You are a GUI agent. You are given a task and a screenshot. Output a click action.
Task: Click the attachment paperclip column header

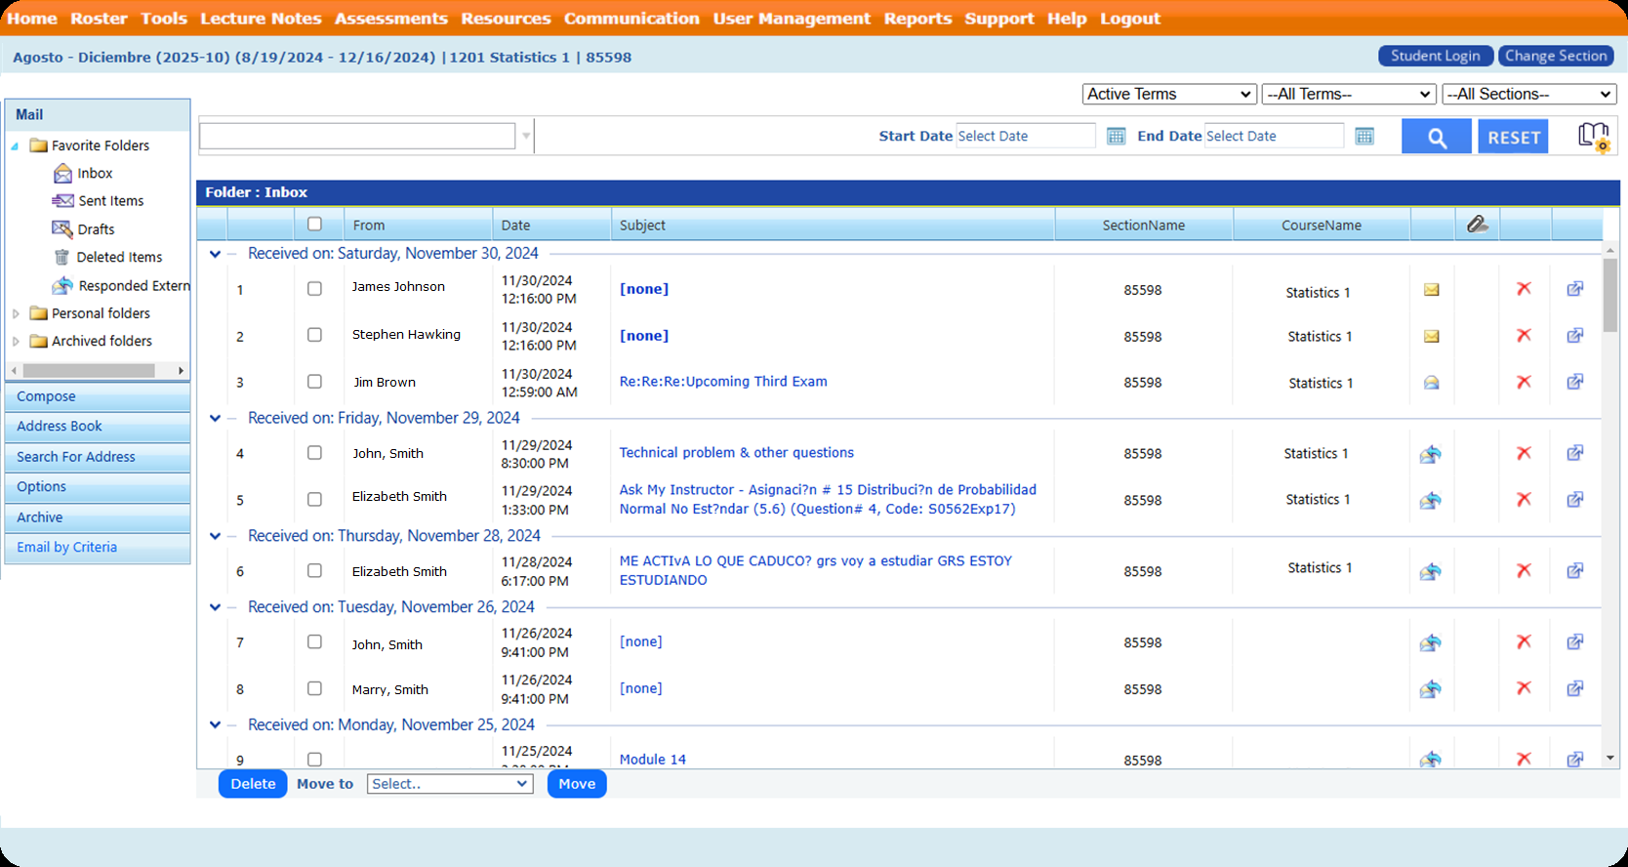(x=1477, y=225)
